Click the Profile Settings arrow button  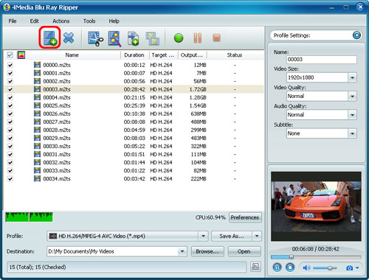(x=356, y=35)
